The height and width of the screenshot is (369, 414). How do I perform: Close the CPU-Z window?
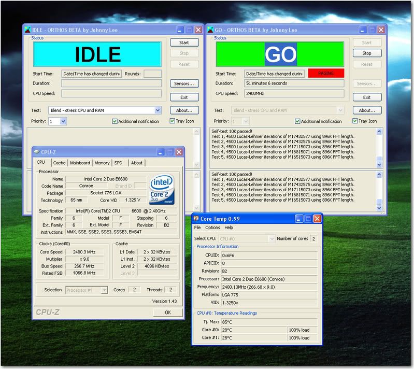pyautogui.click(x=179, y=152)
